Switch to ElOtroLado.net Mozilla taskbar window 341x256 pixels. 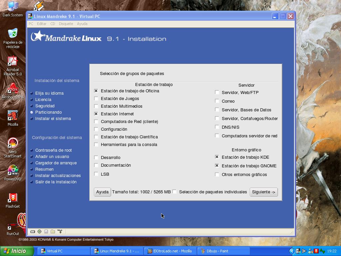click(170, 251)
